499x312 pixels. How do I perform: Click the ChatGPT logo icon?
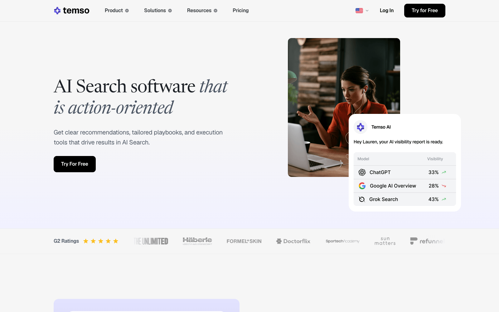(x=362, y=172)
